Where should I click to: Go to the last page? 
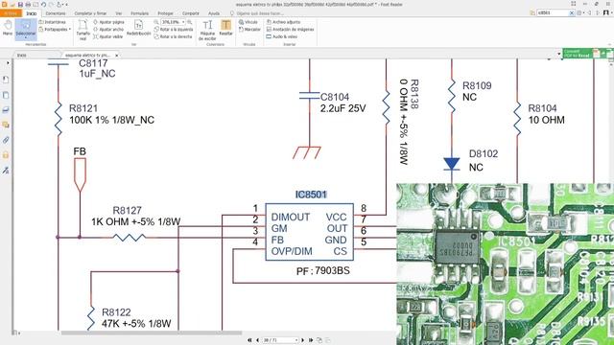click(311, 340)
